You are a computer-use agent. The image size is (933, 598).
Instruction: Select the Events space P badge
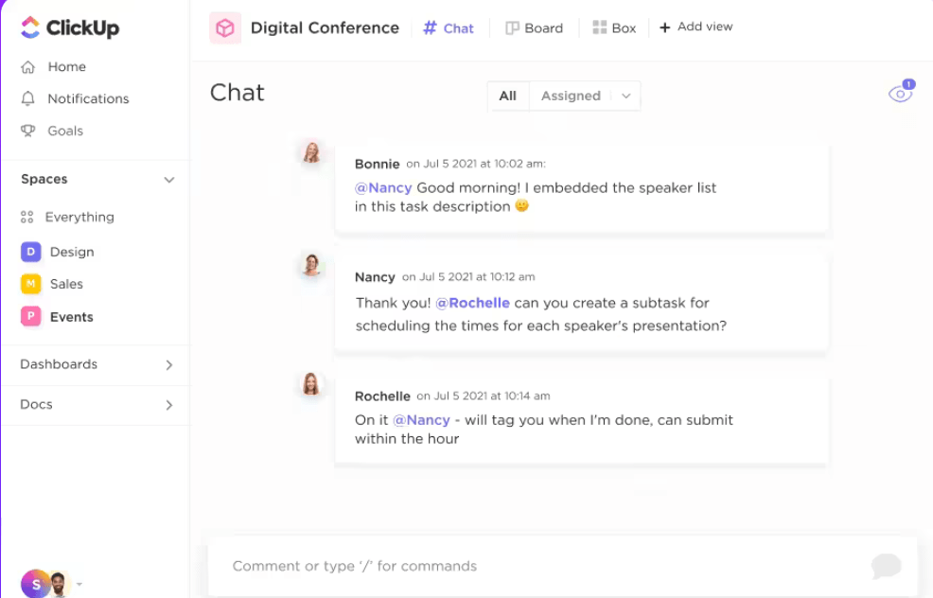[x=31, y=317]
